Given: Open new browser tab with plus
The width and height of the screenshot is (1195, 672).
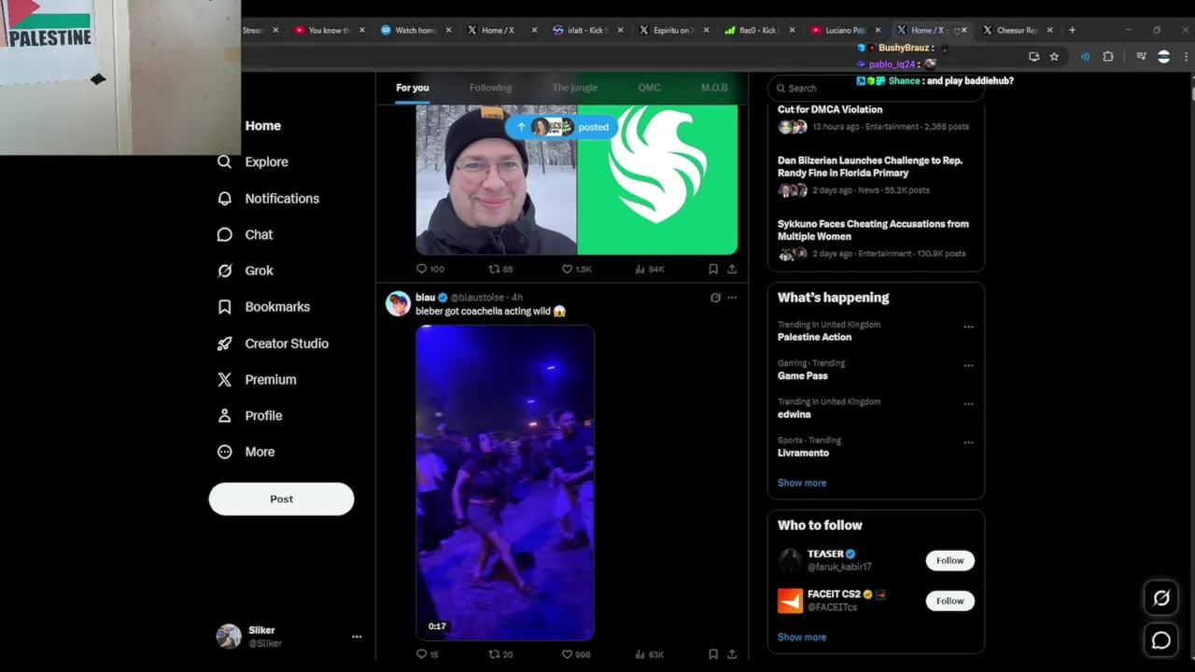Looking at the screenshot, I should pyautogui.click(x=1072, y=30).
